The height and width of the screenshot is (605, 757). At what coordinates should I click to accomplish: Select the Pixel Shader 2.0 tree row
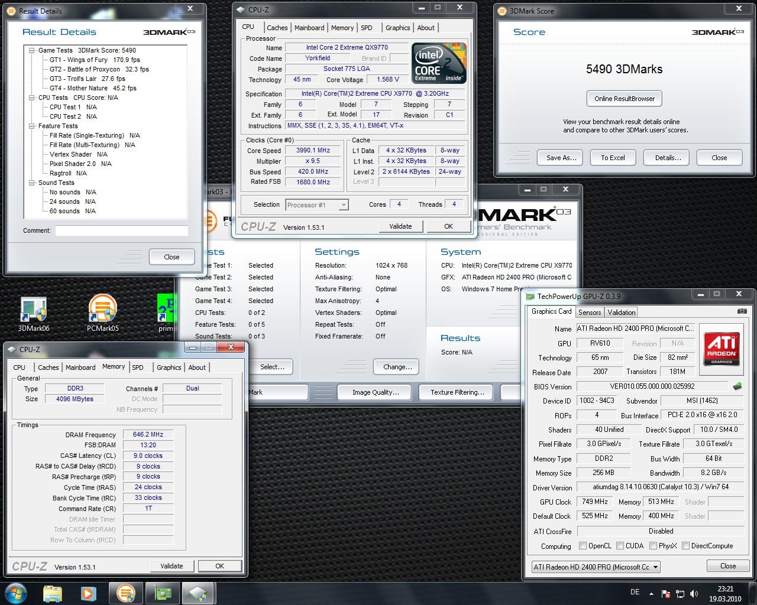[80, 164]
